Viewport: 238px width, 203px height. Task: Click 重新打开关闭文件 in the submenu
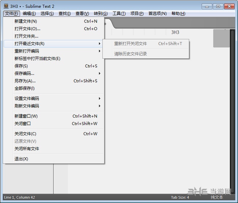tap(146, 44)
